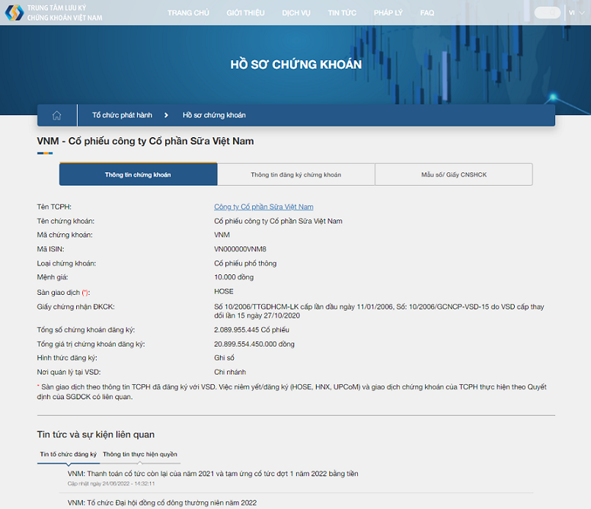Click the home icon in breadcrumb bar
Screen dimensions: 591x509
click(x=56, y=115)
